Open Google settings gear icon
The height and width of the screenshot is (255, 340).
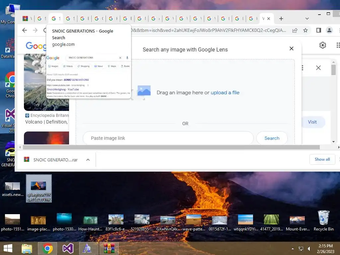coord(323,45)
